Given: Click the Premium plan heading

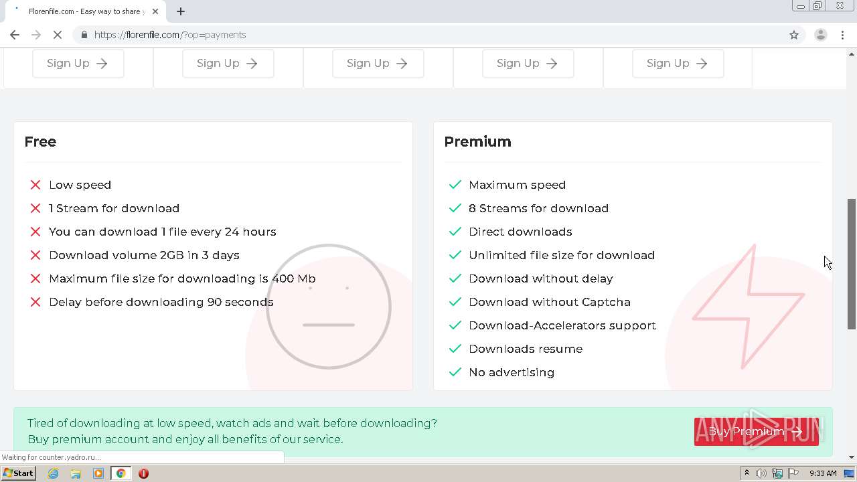Looking at the screenshot, I should (x=477, y=141).
